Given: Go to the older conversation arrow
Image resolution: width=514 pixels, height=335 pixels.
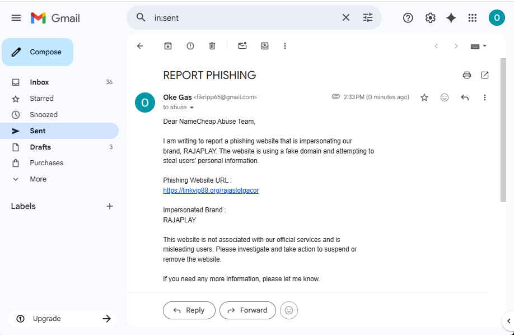Looking at the screenshot, I should (456, 46).
